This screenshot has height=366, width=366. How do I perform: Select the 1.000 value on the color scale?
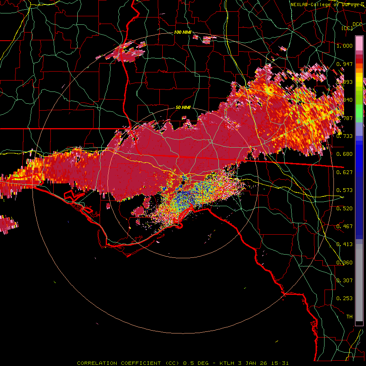click(344, 46)
